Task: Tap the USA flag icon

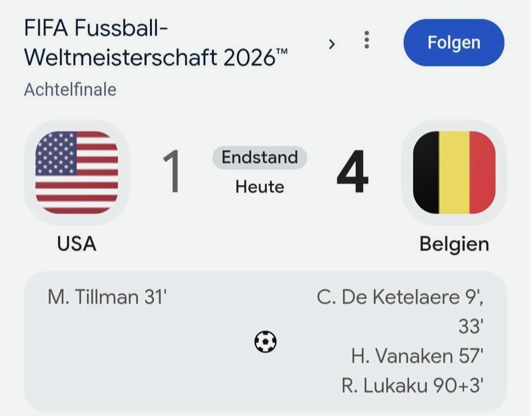Action: pyautogui.click(x=77, y=173)
